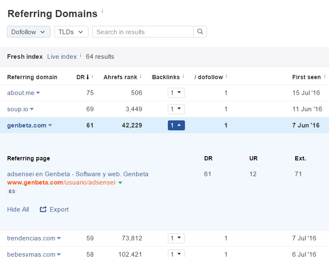Click the Referring page column header
The width and height of the screenshot is (329, 257).
click(28, 158)
